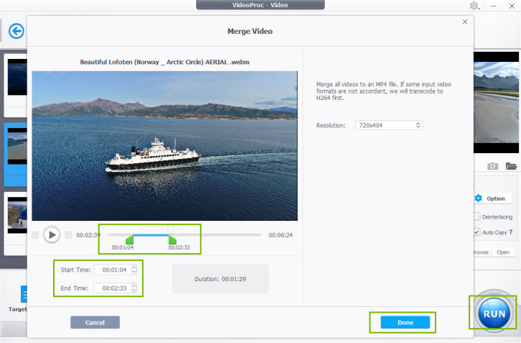Click the 00:01:04 marker time label
Image resolution: width=521 pixels, height=343 pixels.
click(x=123, y=247)
